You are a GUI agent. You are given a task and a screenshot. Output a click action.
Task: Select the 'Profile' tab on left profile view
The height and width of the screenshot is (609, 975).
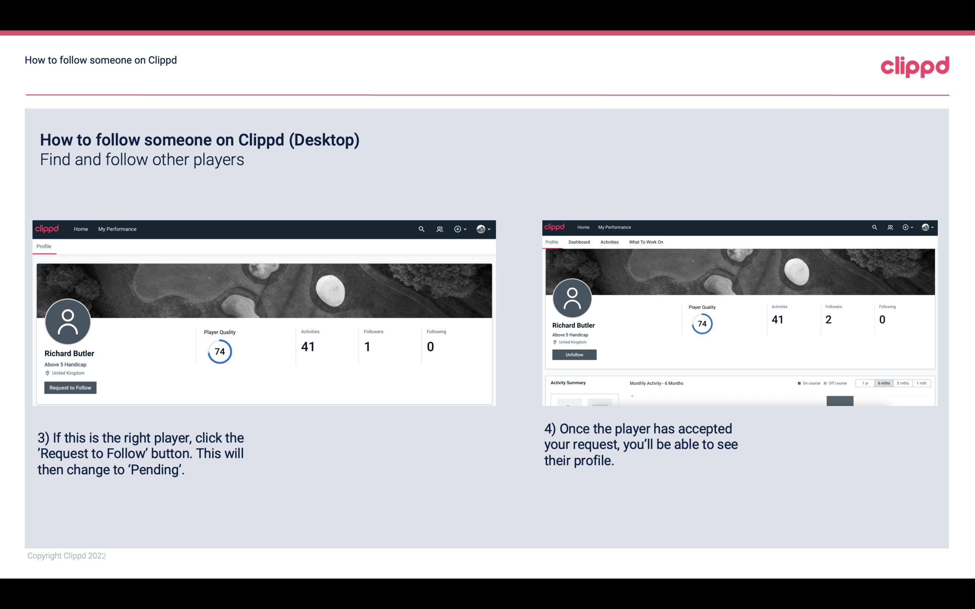pos(44,246)
